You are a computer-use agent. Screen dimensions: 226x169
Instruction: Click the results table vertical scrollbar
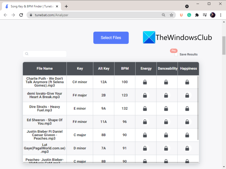[x=198, y=108]
